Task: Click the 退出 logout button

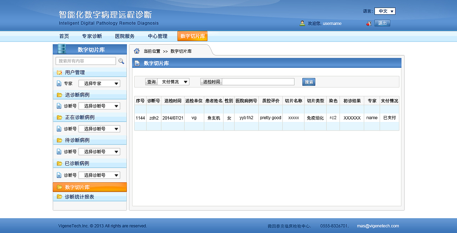Action: coord(382,23)
